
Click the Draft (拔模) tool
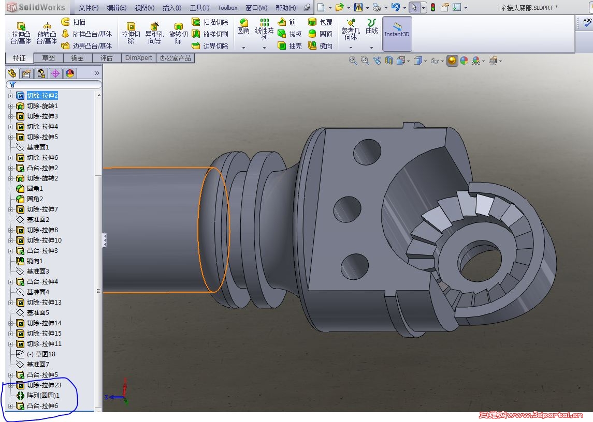pos(290,34)
